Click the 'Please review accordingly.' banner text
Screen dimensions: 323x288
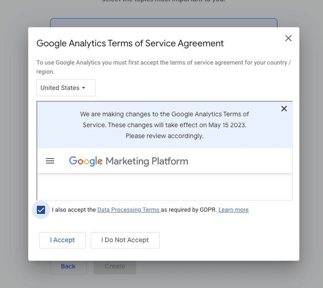[164, 136]
